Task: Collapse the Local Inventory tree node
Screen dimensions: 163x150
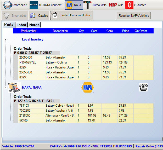Action: (6, 40)
